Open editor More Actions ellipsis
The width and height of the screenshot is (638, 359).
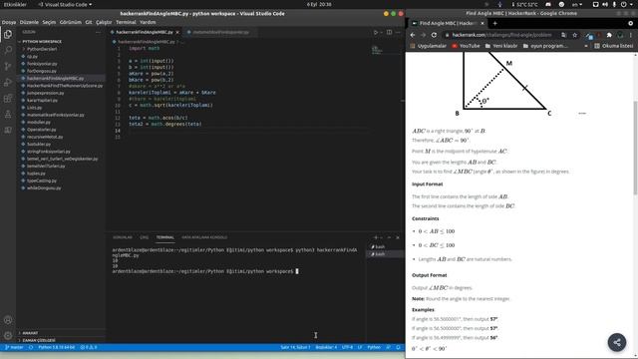tap(398, 32)
